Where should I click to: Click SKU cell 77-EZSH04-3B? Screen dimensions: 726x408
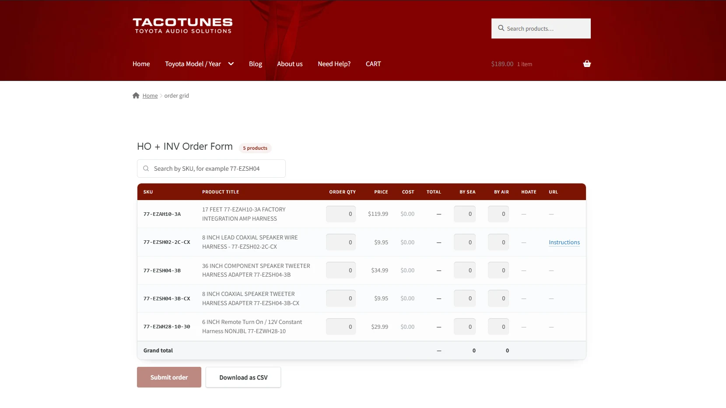(x=162, y=271)
